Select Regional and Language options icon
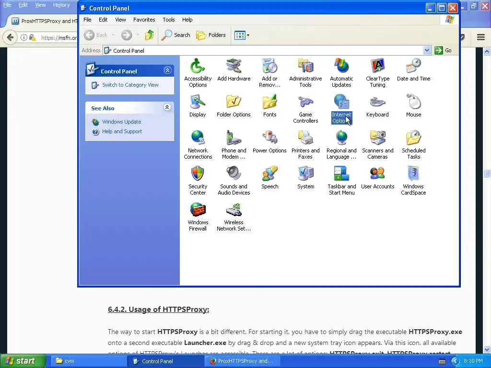Screen dimensions: 491x368 [x=341, y=145]
